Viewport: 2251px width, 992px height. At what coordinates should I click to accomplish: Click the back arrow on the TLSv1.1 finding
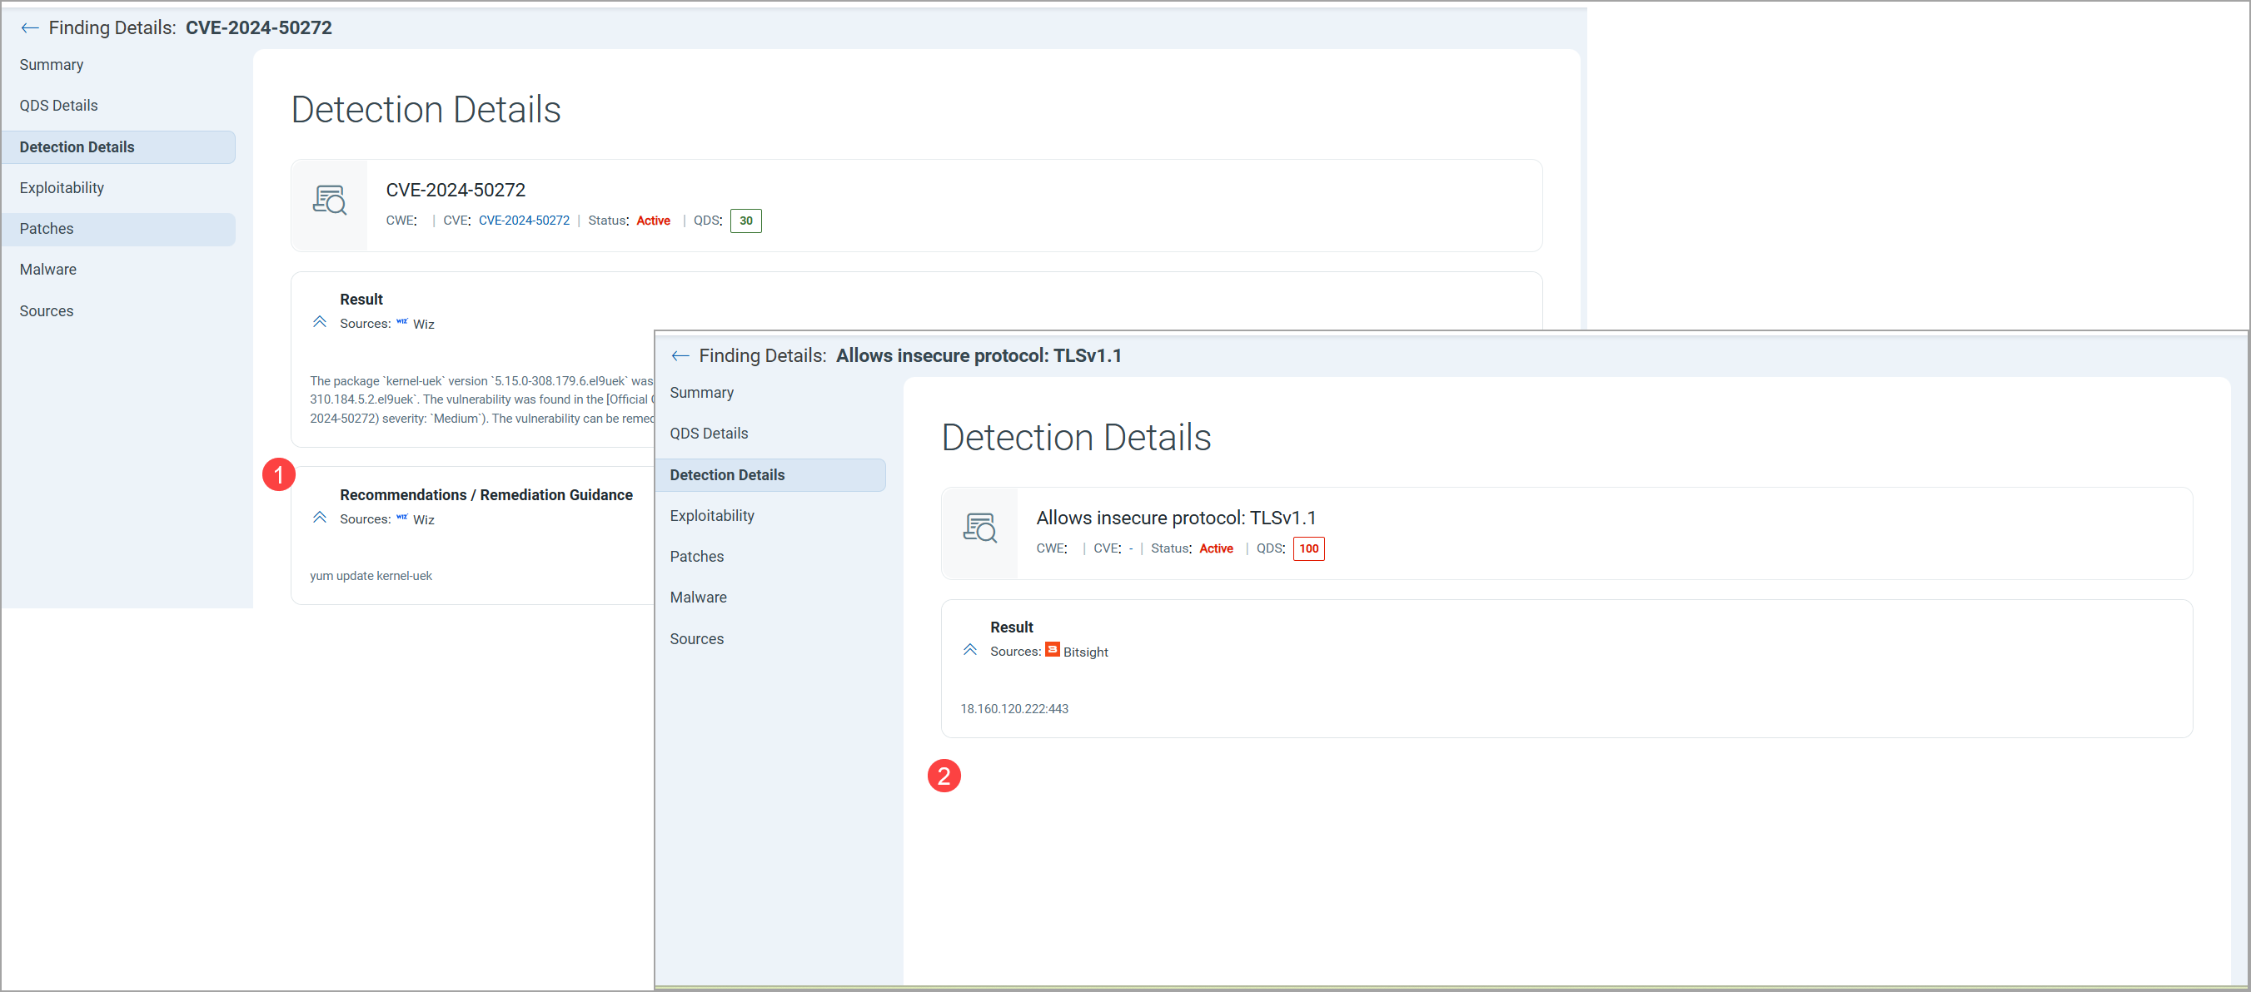pyautogui.click(x=680, y=355)
